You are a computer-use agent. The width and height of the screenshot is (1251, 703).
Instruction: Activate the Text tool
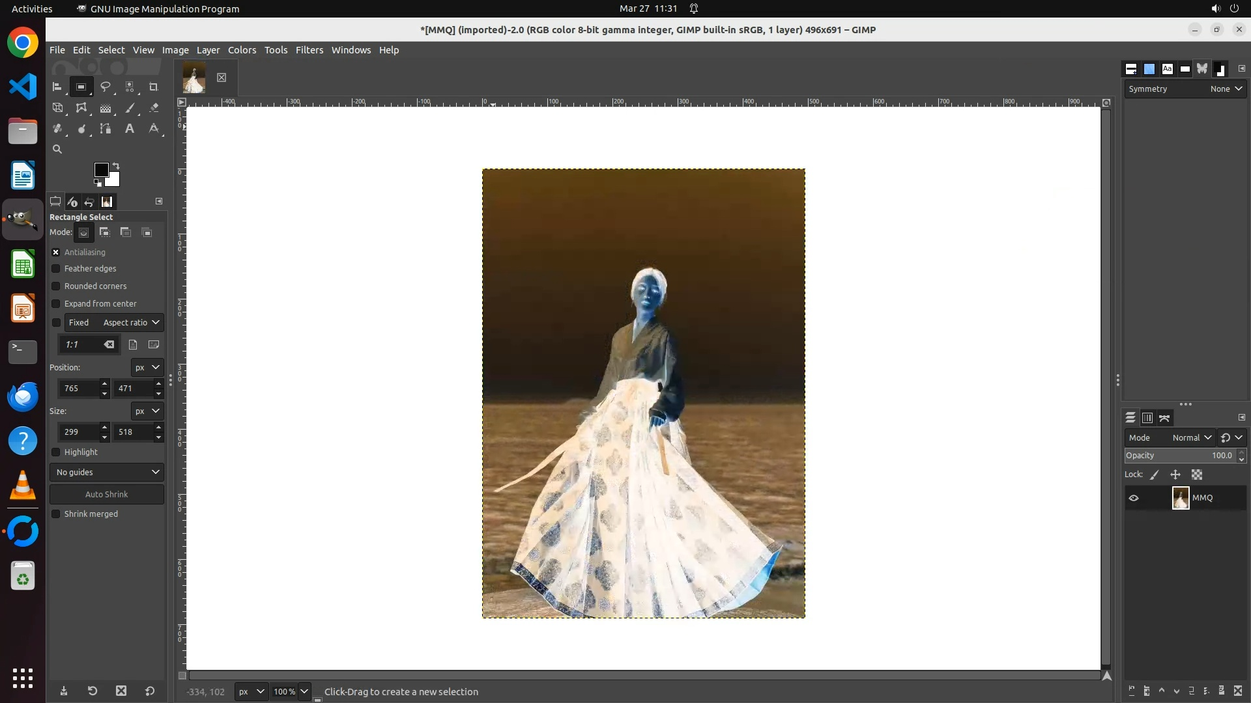[x=130, y=129]
